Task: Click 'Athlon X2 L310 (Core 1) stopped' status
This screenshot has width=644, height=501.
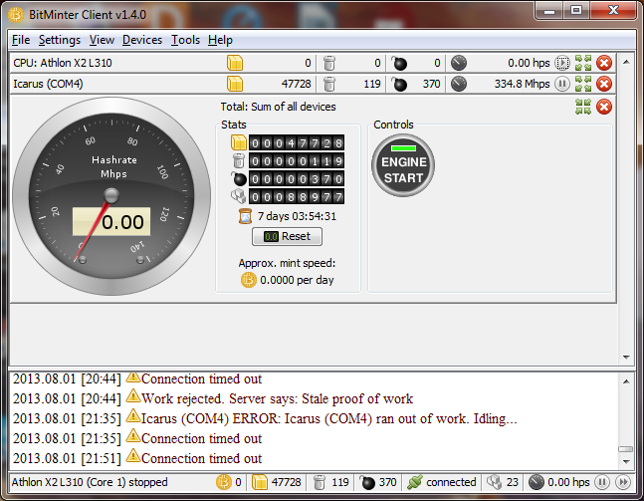Action: (90, 482)
